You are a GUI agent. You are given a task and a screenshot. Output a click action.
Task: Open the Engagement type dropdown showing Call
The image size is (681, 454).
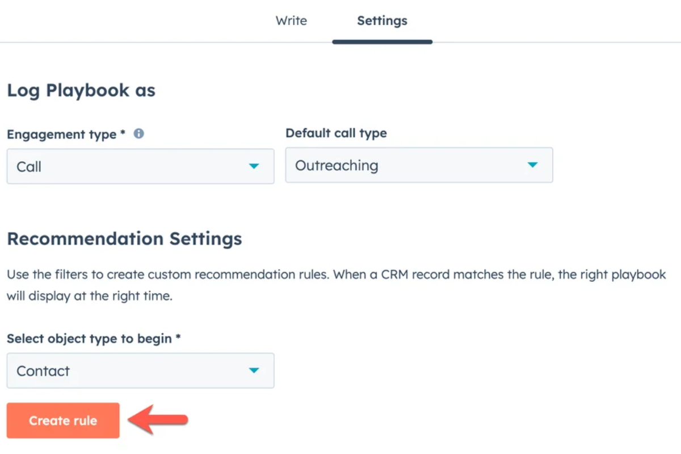coord(140,166)
